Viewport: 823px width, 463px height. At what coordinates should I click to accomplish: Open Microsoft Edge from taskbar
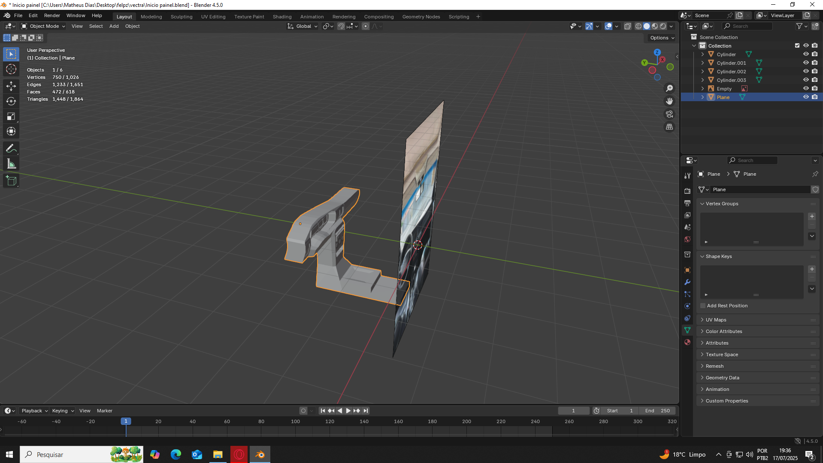click(176, 454)
